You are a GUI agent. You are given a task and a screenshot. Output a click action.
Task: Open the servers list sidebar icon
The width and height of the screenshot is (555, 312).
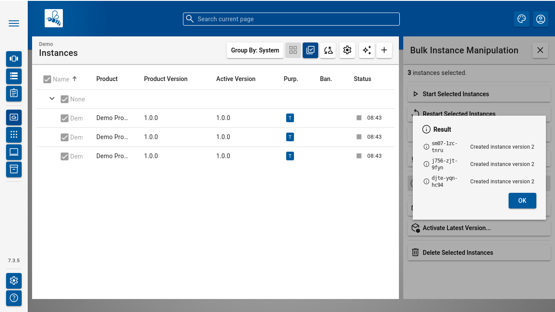click(14, 76)
